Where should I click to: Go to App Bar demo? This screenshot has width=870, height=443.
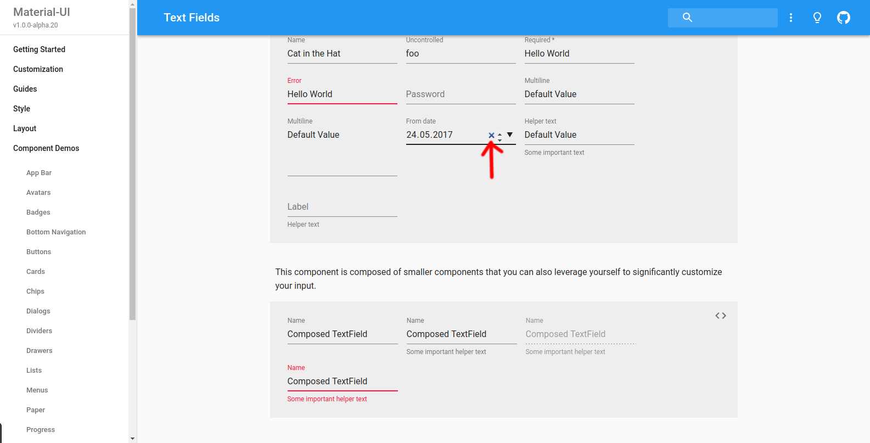click(x=39, y=173)
